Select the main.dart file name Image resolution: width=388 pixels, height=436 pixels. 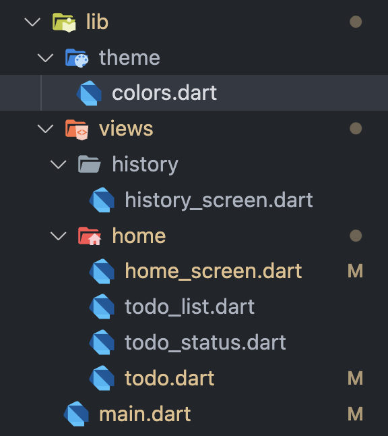coord(145,414)
